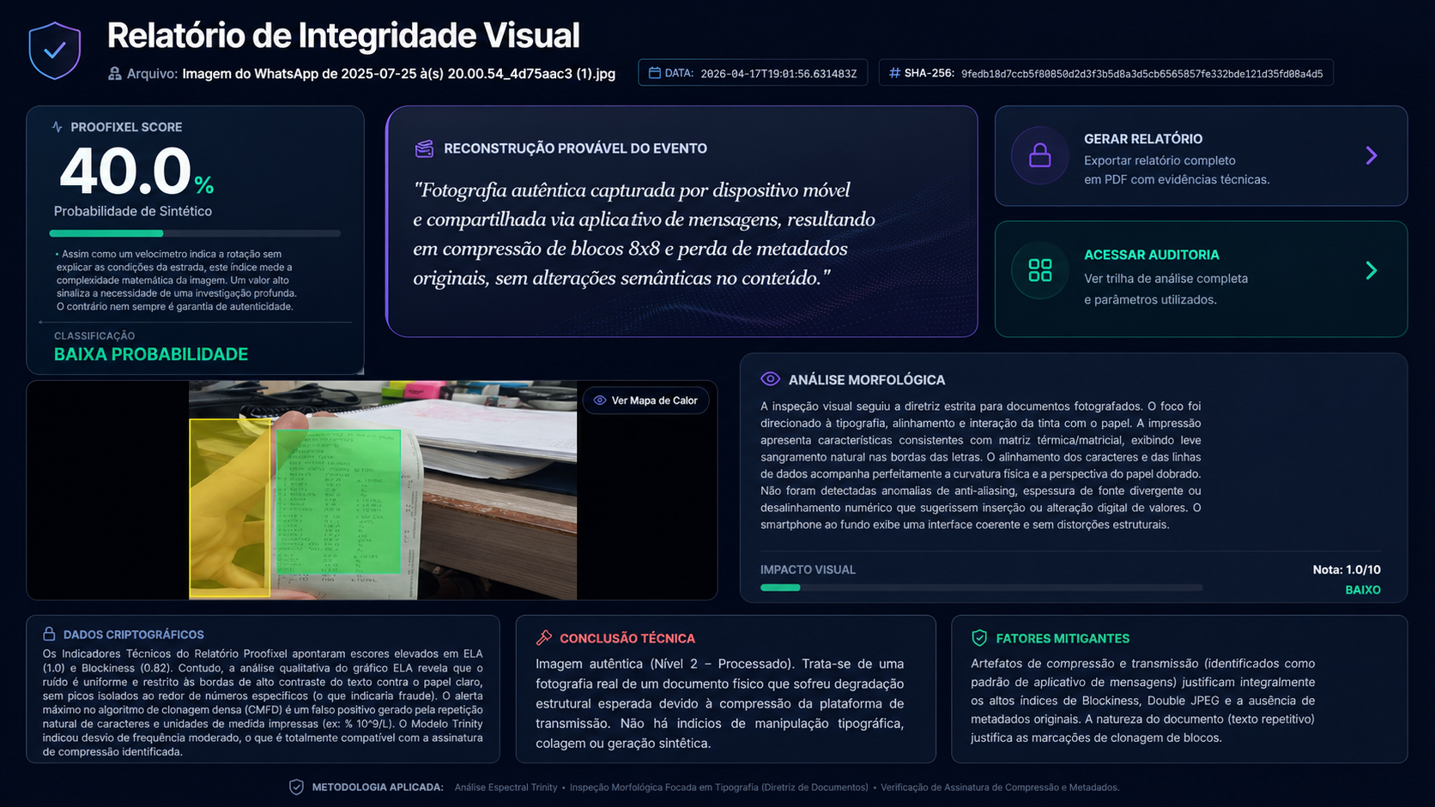
Task: Expand the Gerar Relatório chevron
Action: pos(1371,156)
